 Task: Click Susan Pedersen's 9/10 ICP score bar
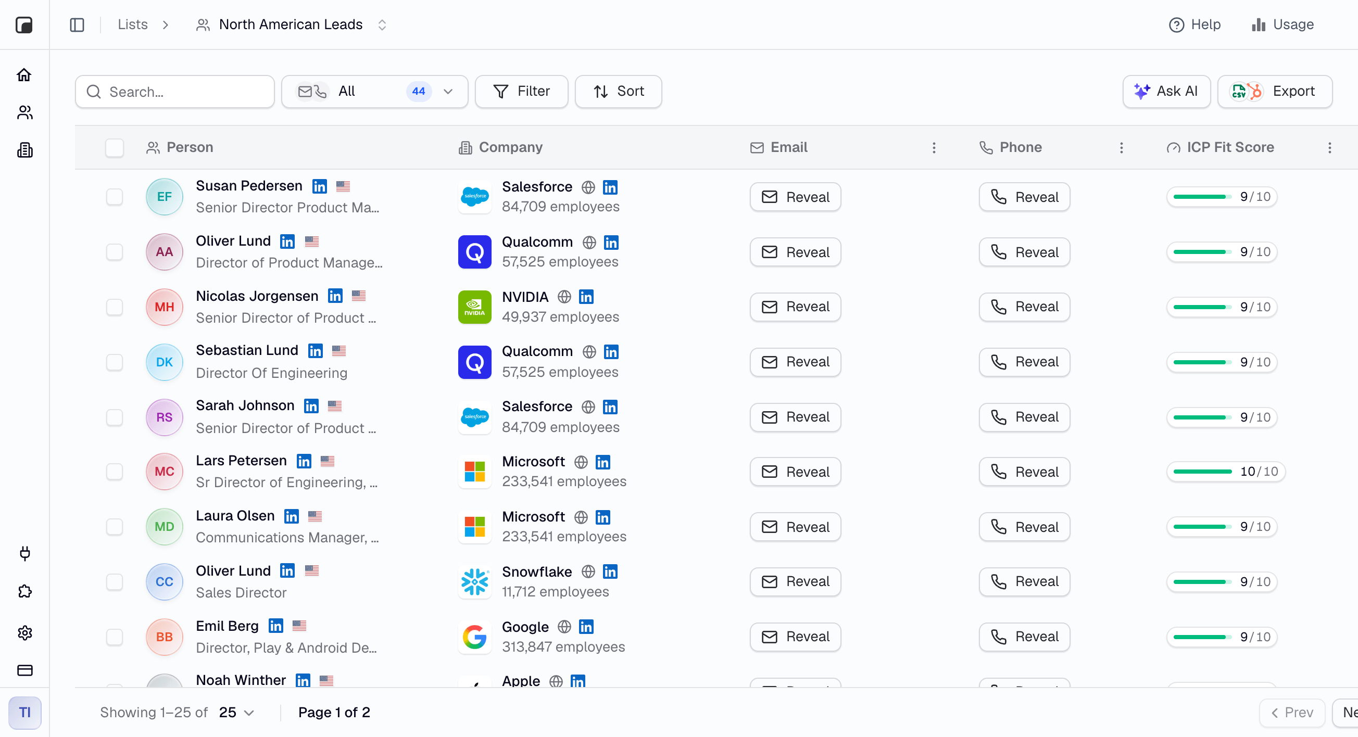pos(1222,197)
